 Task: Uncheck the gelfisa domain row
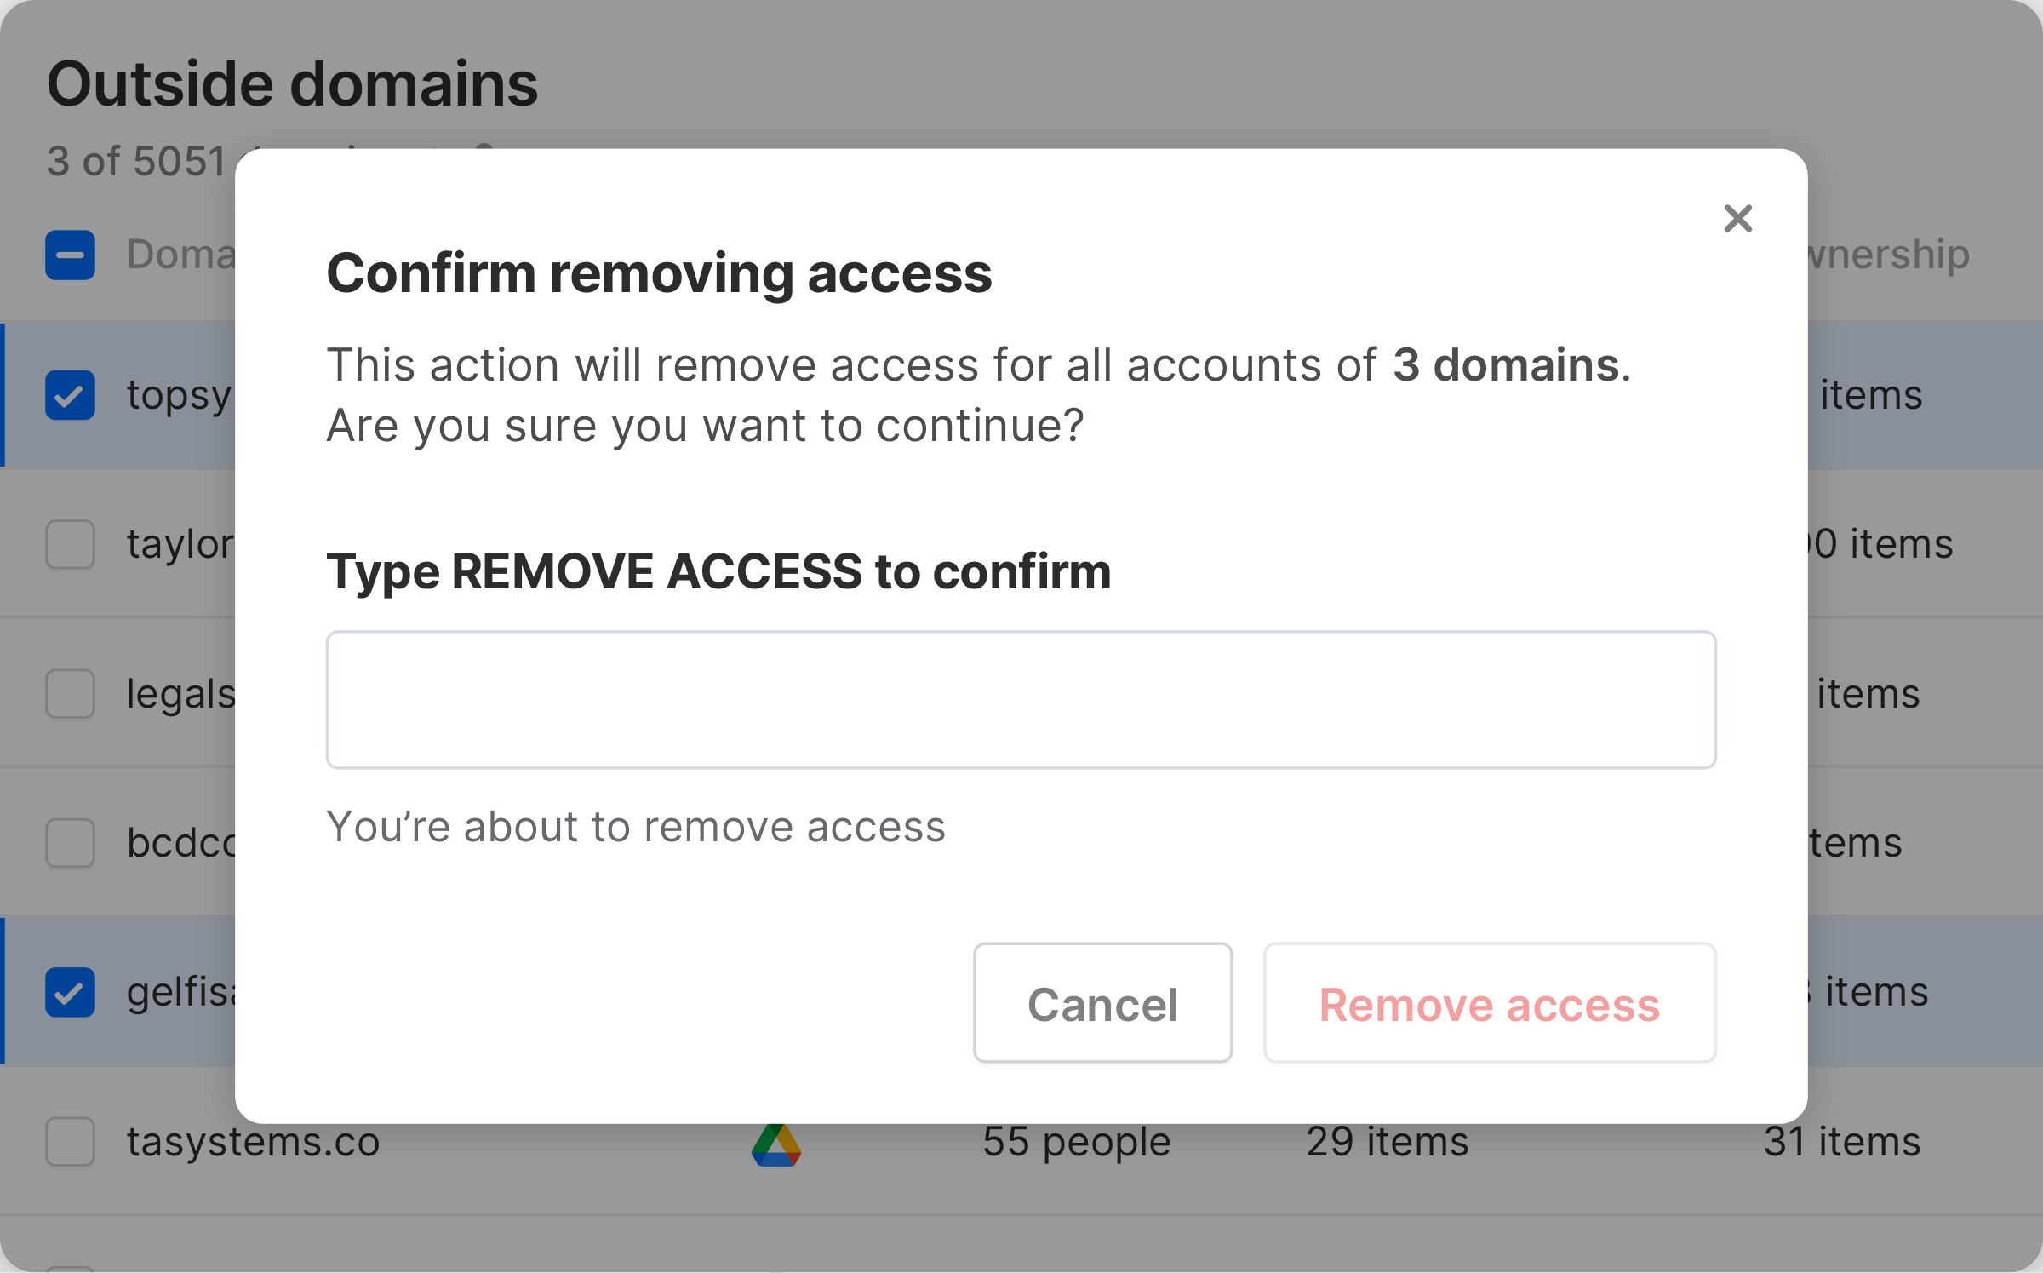(69, 991)
